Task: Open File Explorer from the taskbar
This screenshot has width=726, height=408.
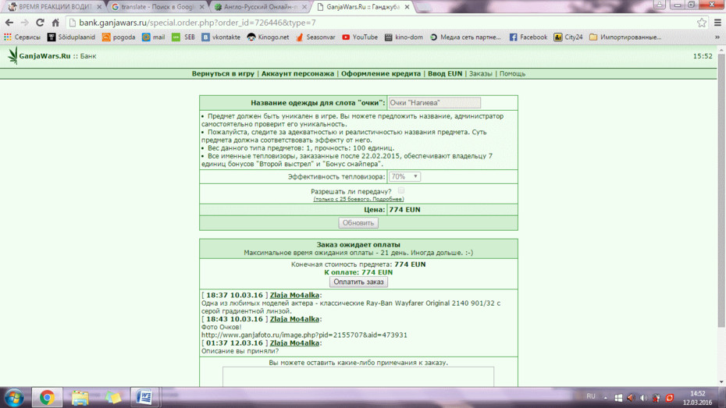Action: point(80,397)
